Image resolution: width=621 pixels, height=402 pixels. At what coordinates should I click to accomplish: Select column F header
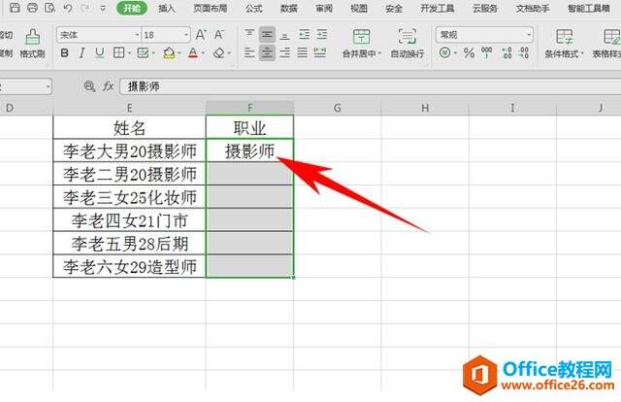click(x=250, y=108)
